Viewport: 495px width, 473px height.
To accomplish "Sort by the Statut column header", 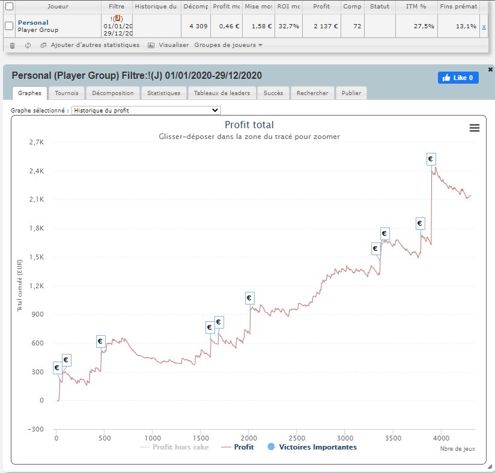I will (x=380, y=7).
